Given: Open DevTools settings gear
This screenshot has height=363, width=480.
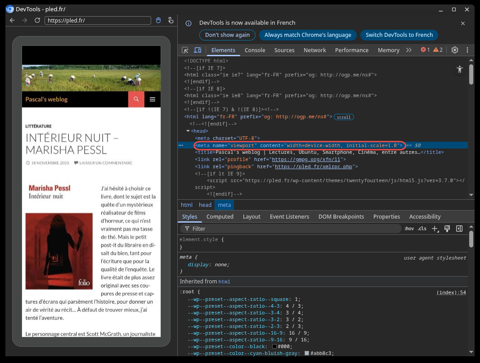Looking at the screenshot, I should pos(455,50).
